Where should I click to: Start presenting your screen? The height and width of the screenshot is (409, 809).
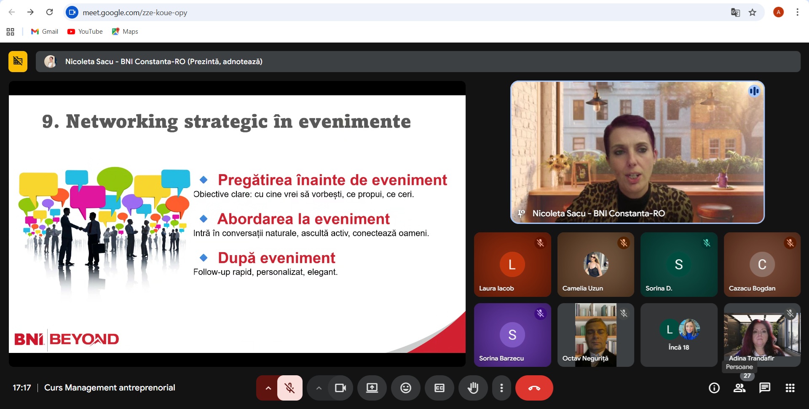click(372, 388)
